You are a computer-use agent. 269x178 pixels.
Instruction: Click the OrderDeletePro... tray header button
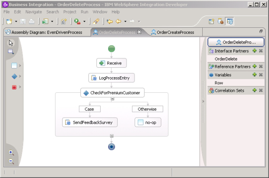236,42
